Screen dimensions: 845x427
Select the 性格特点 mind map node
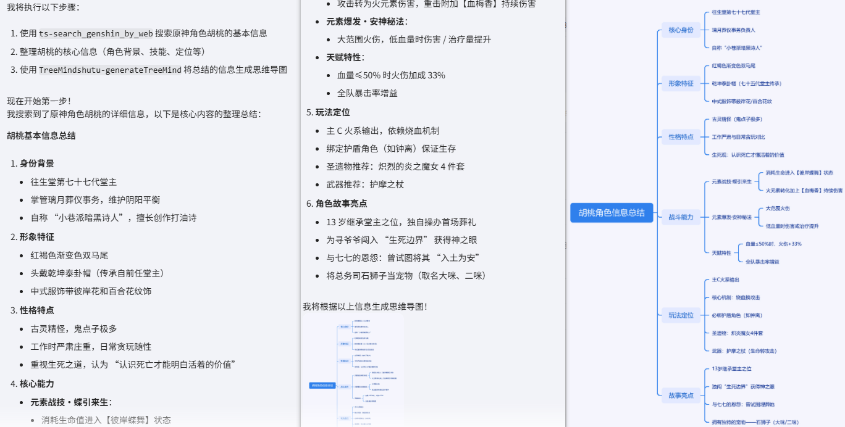[x=681, y=137]
